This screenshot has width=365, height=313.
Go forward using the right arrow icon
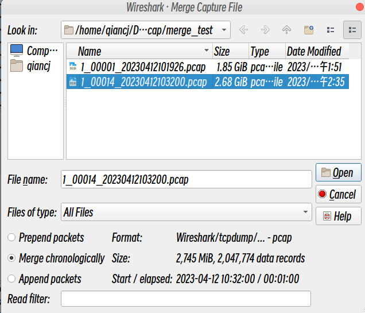pyautogui.click(x=265, y=30)
